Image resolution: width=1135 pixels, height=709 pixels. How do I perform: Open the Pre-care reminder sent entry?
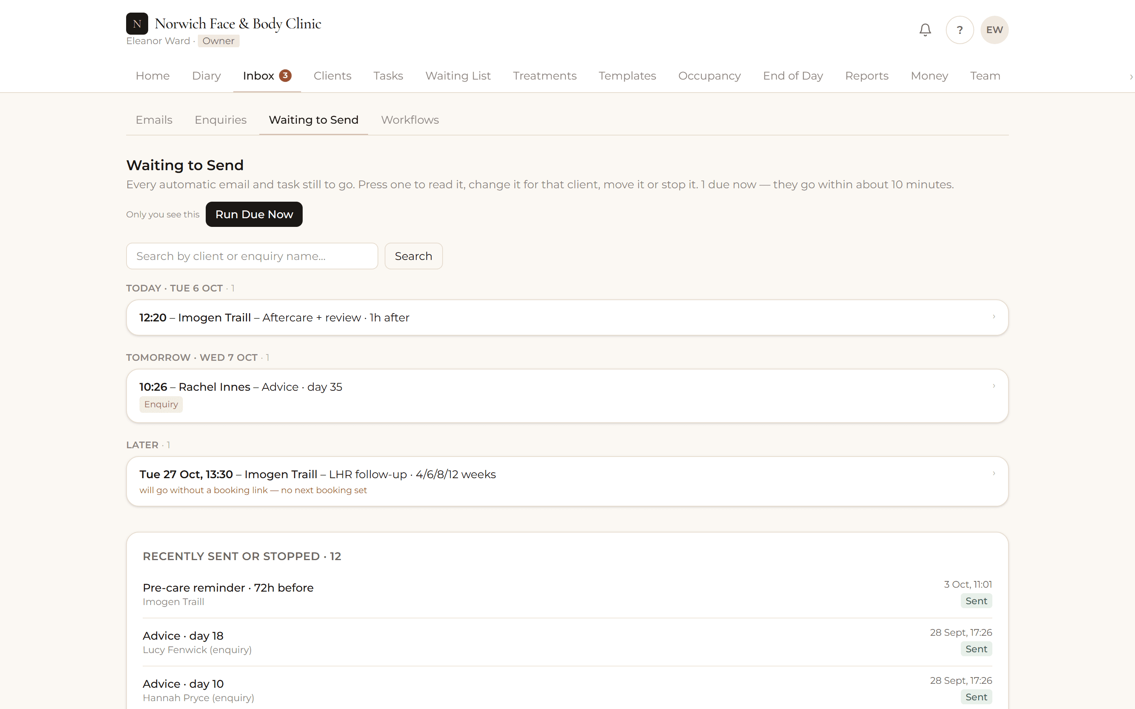click(x=567, y=594)
